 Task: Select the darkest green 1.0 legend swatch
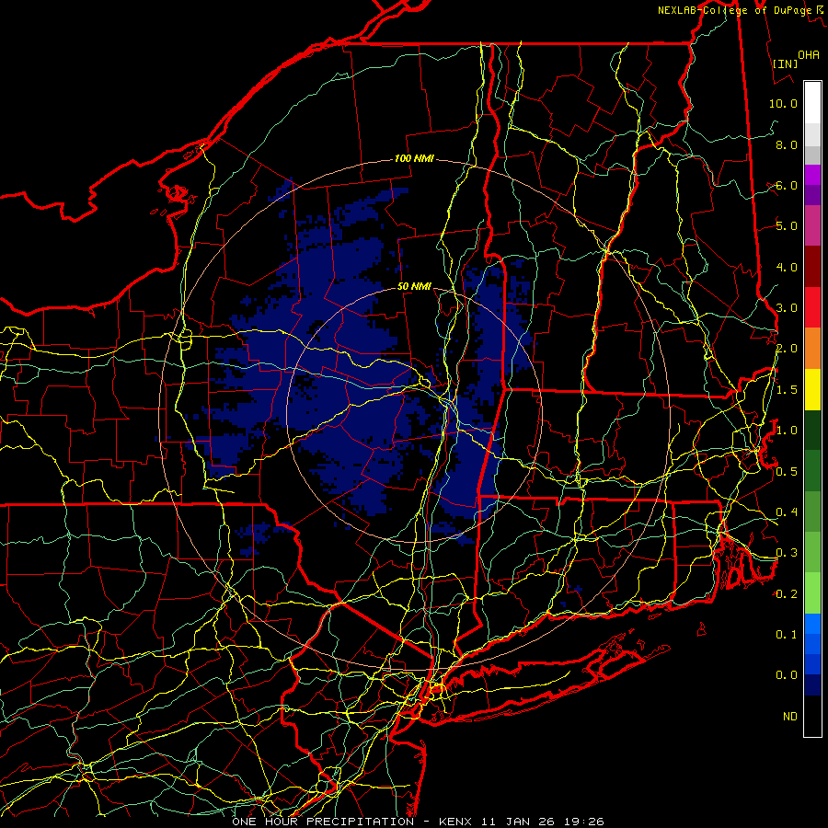click(812, 430)
